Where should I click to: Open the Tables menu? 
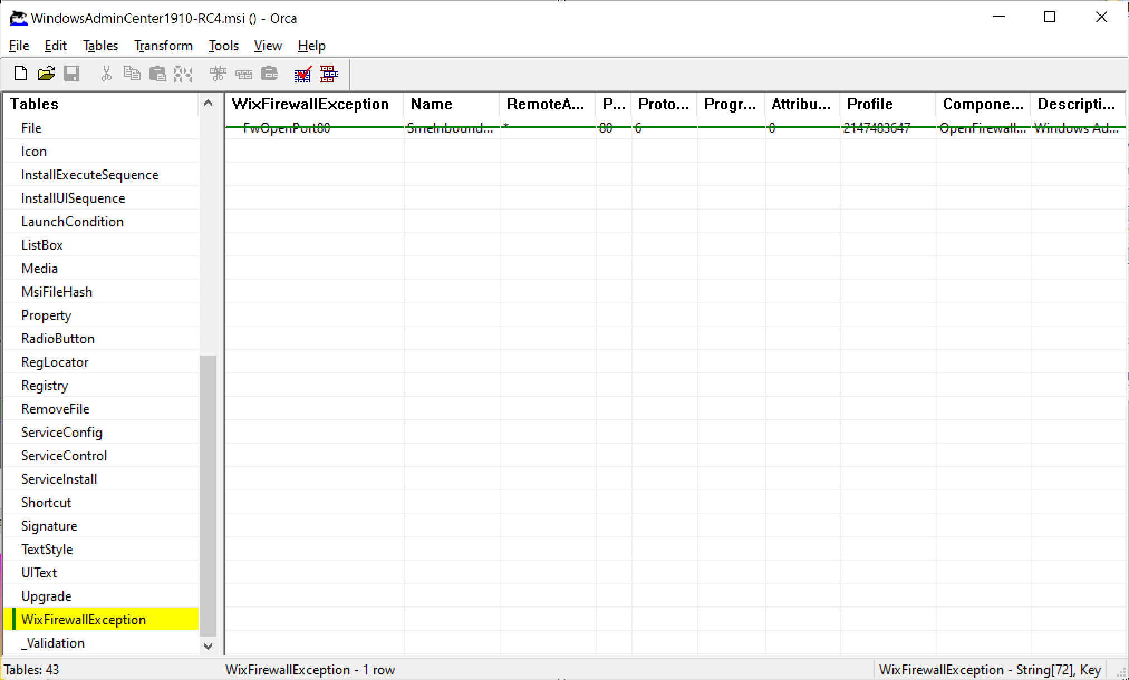point(100,46)
